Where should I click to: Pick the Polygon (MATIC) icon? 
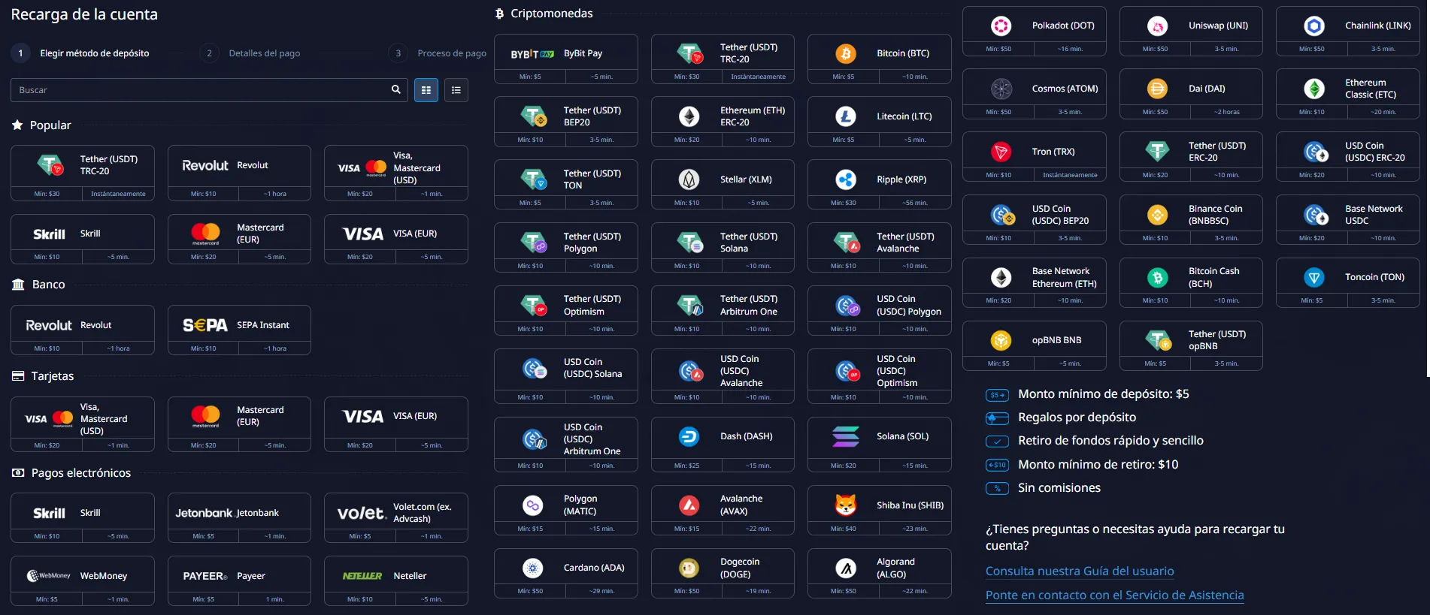pos(533,505)
